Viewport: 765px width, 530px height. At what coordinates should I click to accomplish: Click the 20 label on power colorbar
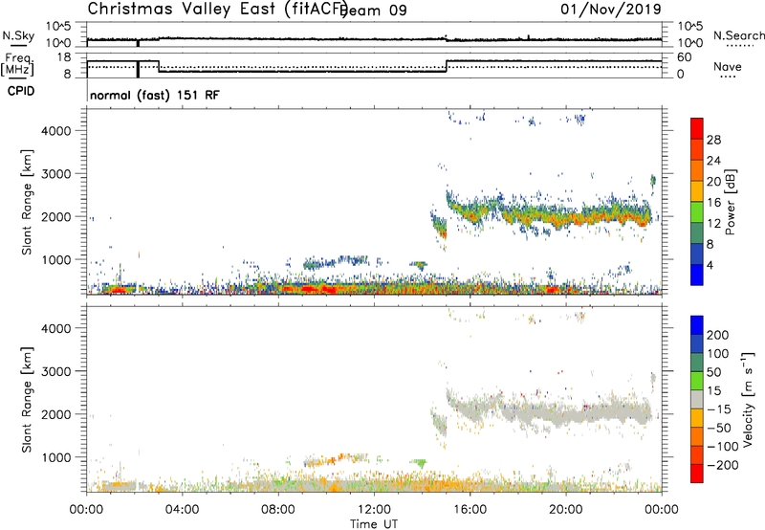click(x=713, y=182)
